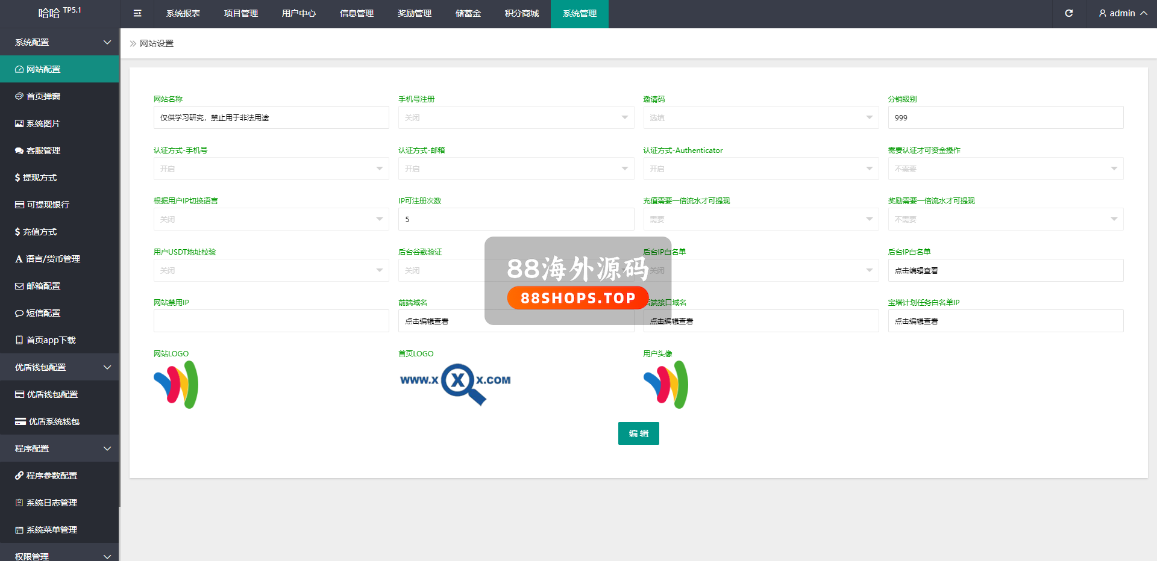
Task: Open 邮箱配置 sidebar item
Action: 43,286
